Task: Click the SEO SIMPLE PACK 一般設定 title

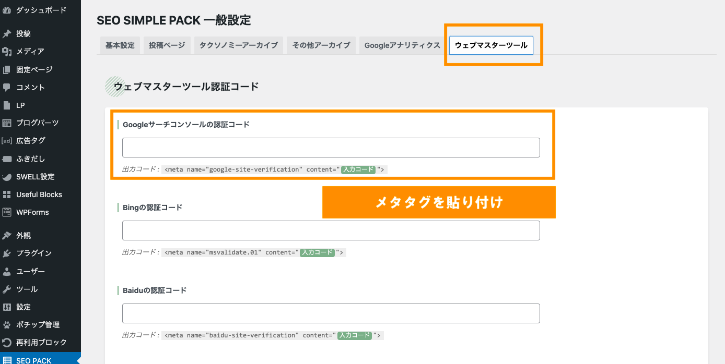Action: pyautogui.click(x=174, y=20)
